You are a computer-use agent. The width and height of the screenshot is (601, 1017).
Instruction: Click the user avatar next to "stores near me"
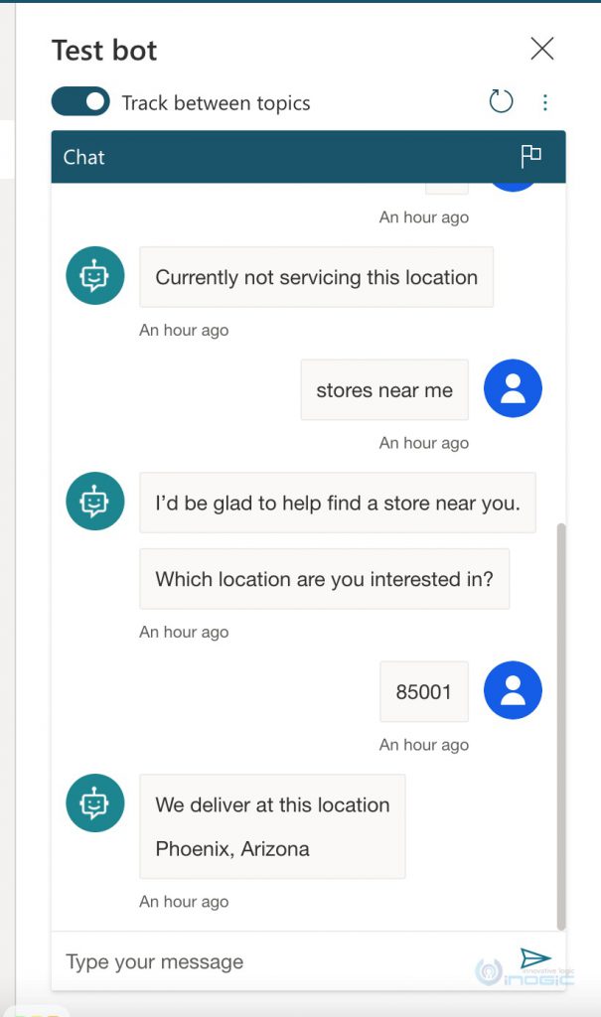tap(513, 389)
